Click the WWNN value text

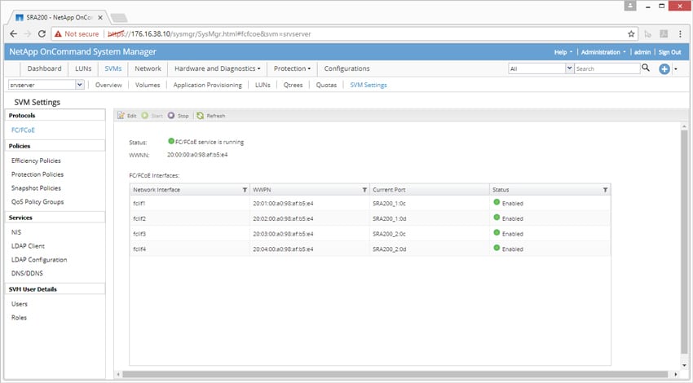(x=197, y=155)
